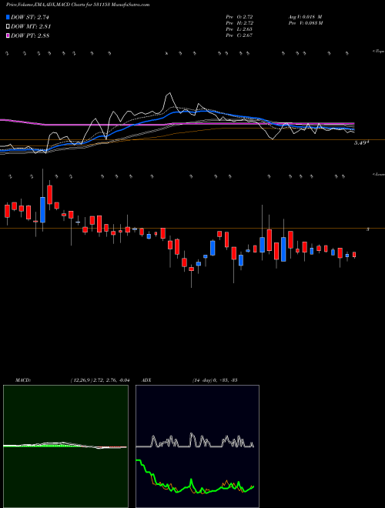Click the white DOW MT legend swatch
The image size is (385, 508).
(x=8, y=27)
